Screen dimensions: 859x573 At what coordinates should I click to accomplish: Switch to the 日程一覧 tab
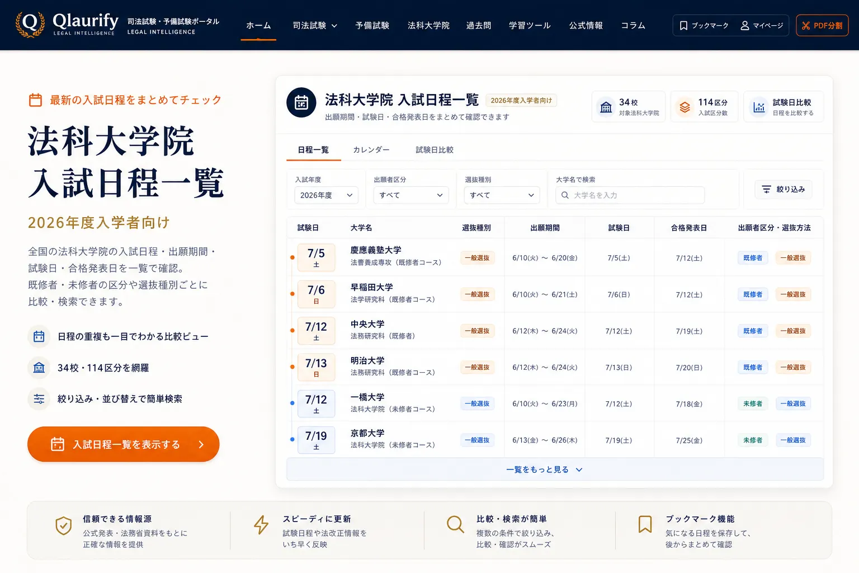(x=313, y=150)
